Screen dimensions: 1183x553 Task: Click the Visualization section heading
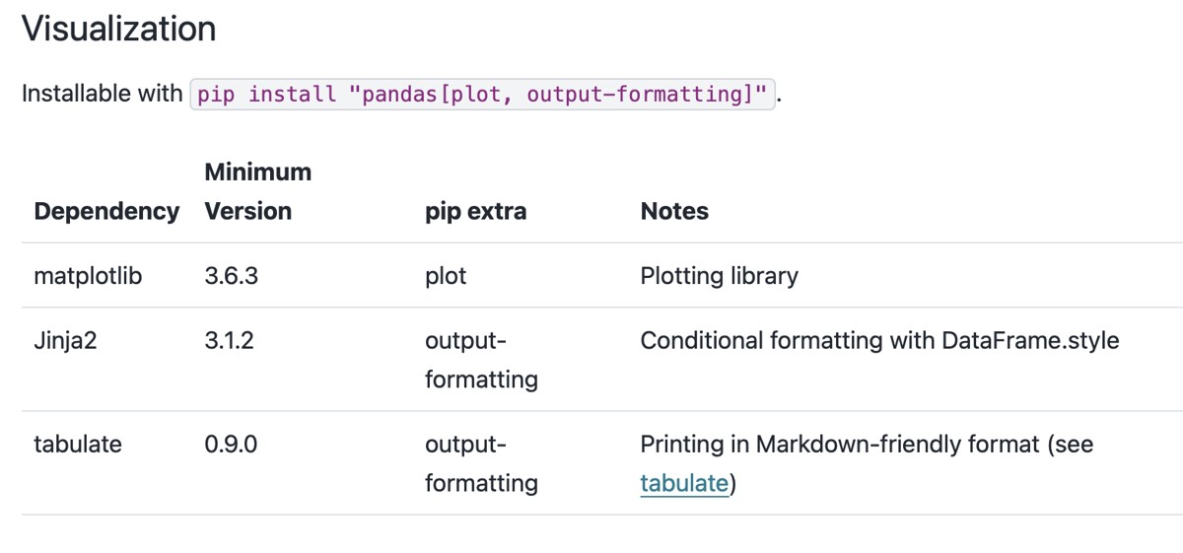coord(118,29)
